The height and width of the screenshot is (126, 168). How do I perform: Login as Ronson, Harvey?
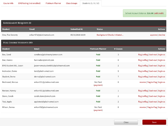(162, 91)
